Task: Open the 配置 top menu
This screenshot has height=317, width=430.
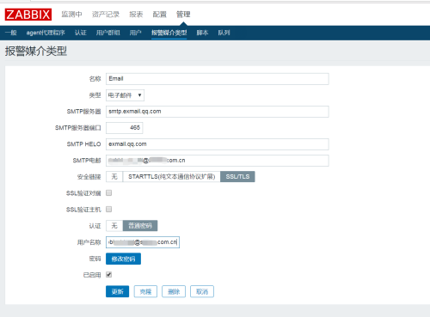Action: (159, 15)
